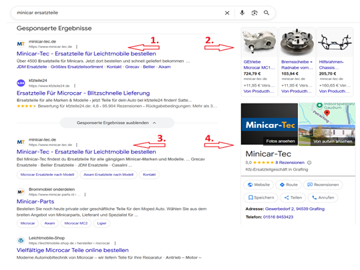Click the MP favicon of Brommobiel onderdelen
The width and height of the screenshot is (360, 270).
pyautogui.click(x=21, y=192)
